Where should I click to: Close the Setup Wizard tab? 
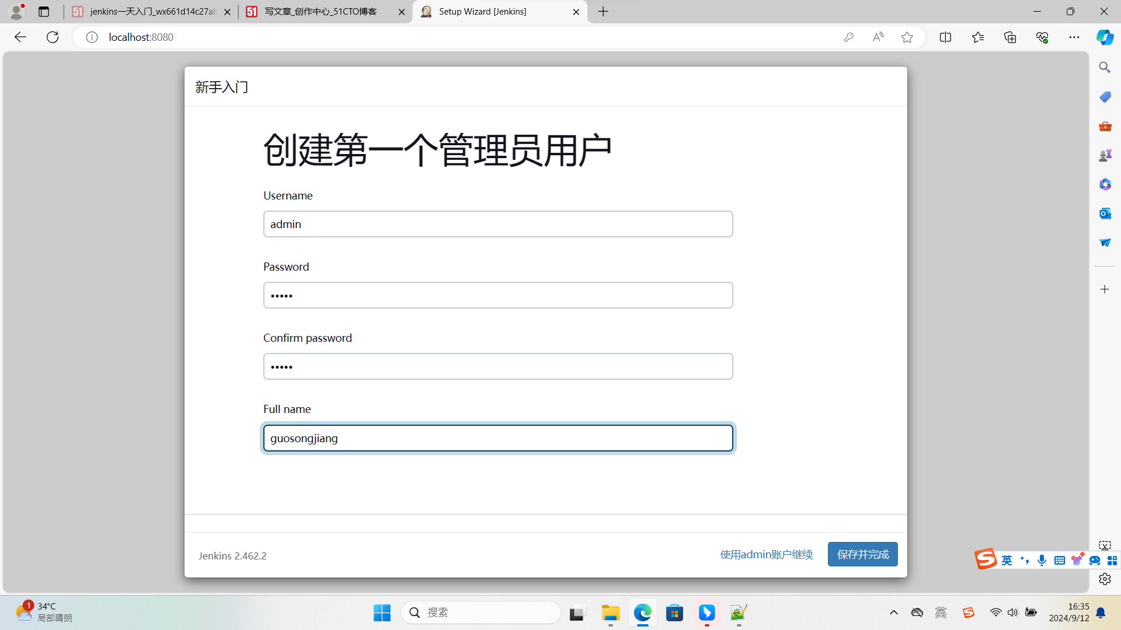coord(576,12)
